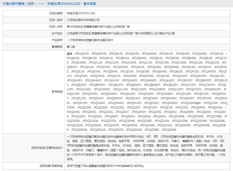Select the registrant address starting 常州市武进区
233x171 pixels.
(x=98, y=27)
